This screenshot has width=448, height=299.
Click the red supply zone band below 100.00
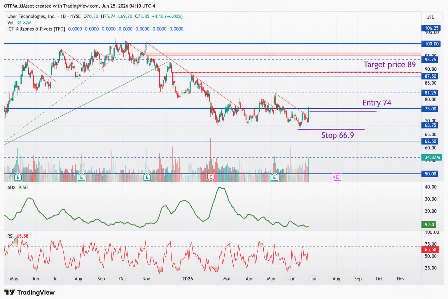(x=283, y=53)
